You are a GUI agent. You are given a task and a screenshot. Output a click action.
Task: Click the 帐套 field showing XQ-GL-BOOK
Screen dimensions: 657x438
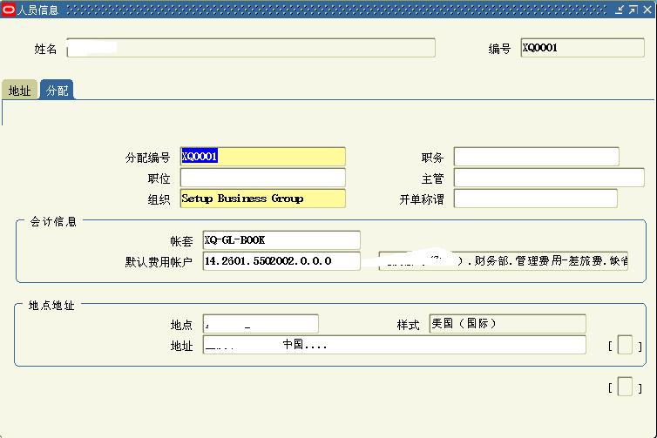point(281,239)
